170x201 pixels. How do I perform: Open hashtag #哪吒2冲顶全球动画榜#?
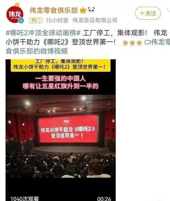click(43, 33)
